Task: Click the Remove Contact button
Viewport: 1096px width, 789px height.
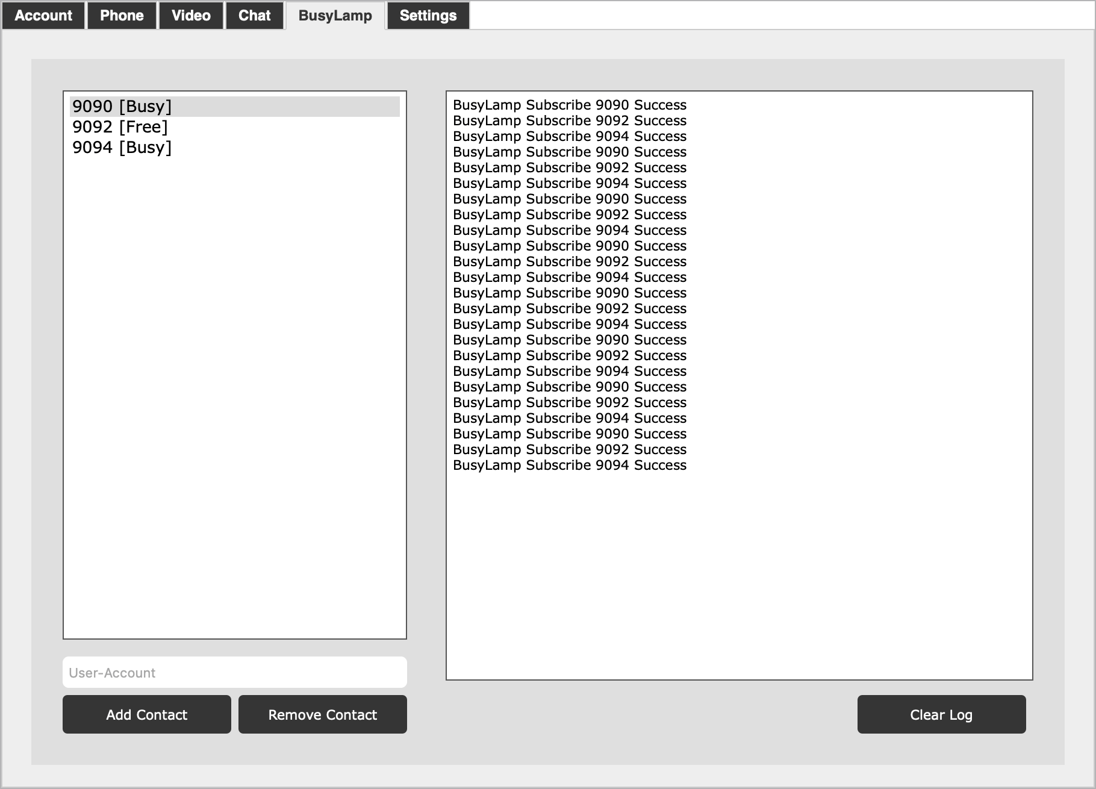Action: [323, 714]
